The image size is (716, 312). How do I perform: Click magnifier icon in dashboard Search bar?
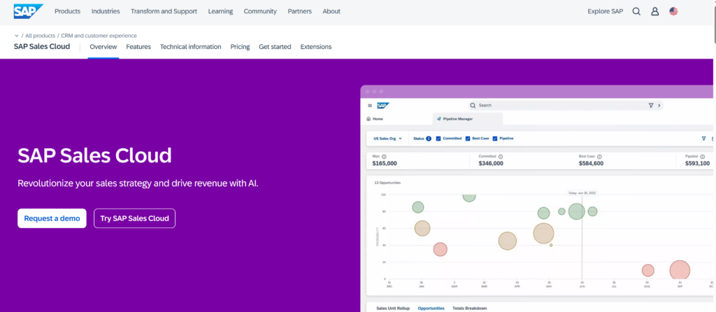[473, 106]
